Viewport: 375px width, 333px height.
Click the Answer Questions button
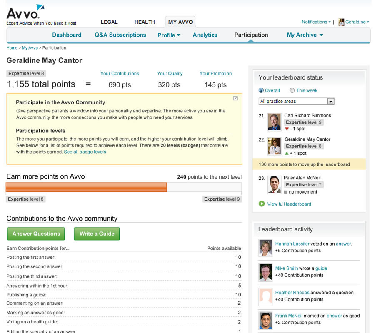point(36,234)
